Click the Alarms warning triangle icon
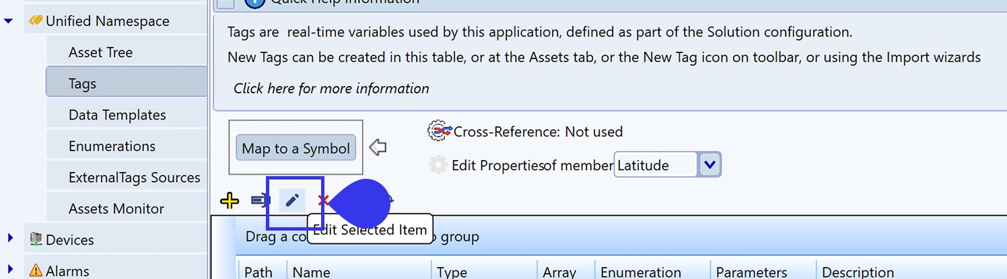 (35, 271)
